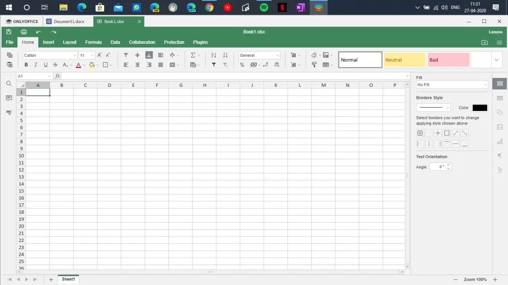Open the Comments panel
The width and height of the screenshot is (508, 285).
click(9, 98)
